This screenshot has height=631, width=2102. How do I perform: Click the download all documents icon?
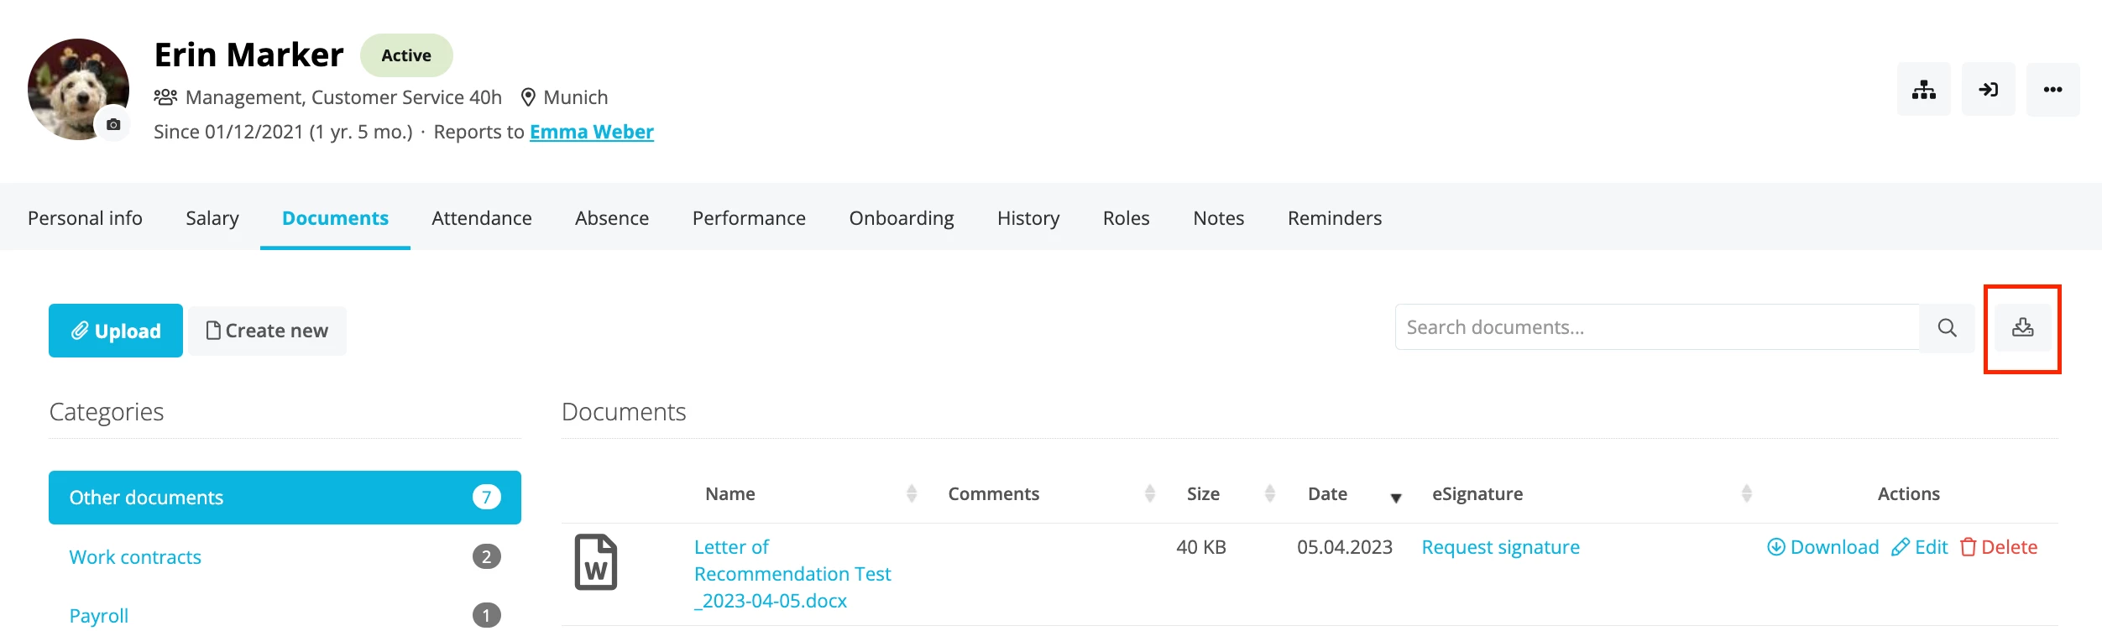[x=2022, y=327]
